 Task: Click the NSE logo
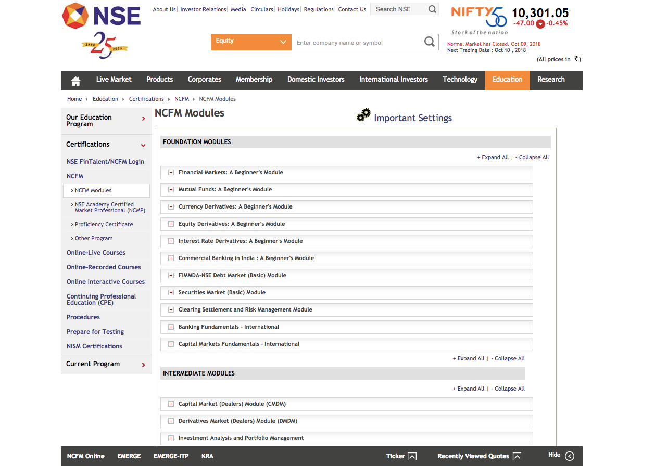(x=101, y=16)
